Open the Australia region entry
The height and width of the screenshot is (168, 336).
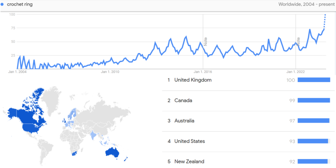coord(248,121)
